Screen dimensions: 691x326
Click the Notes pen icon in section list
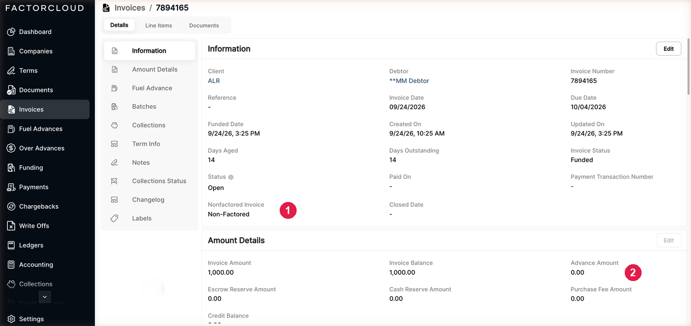click(114, 162)
